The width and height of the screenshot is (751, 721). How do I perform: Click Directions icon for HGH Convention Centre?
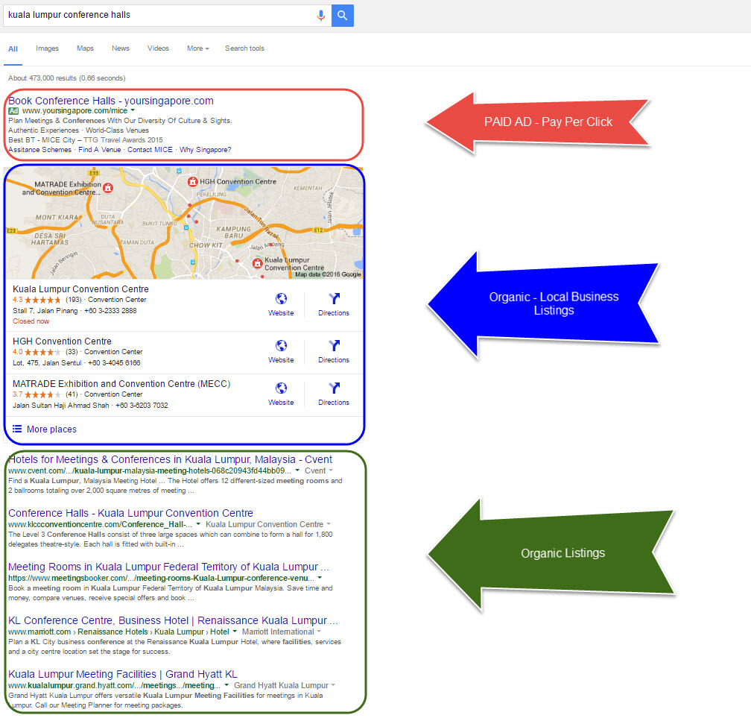[x=334, y=346]
